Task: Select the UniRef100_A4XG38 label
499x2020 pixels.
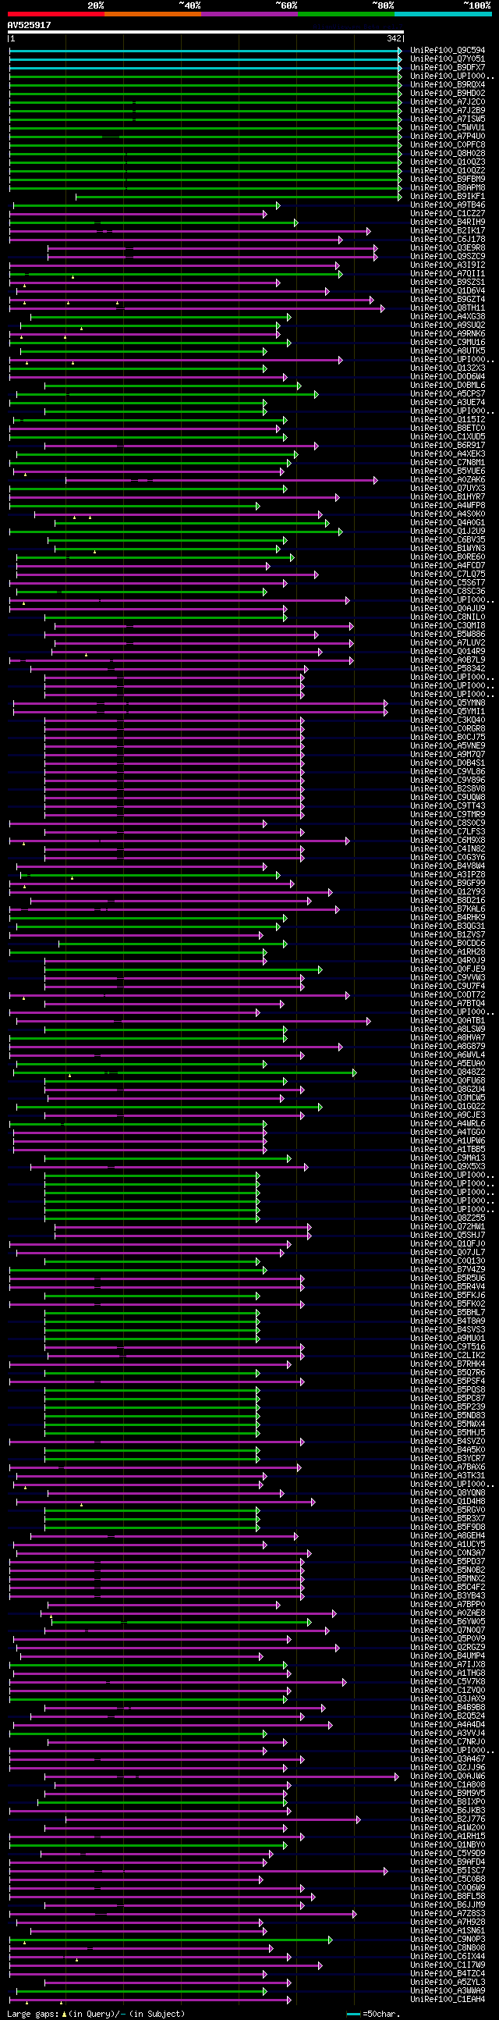Action: [x=448, y=318]
